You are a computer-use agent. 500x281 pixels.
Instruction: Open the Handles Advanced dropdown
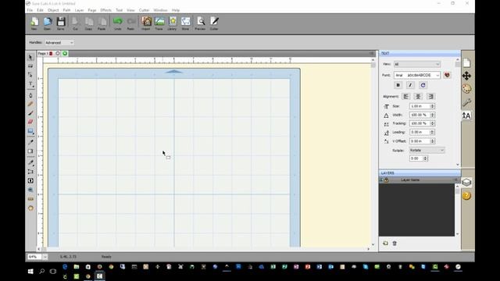tap(59, 42)
